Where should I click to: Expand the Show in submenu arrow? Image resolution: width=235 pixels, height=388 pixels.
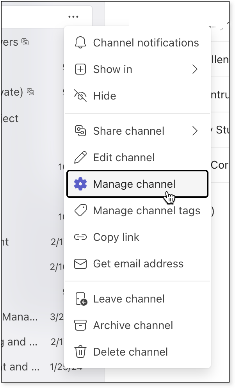tap(195, 69)
